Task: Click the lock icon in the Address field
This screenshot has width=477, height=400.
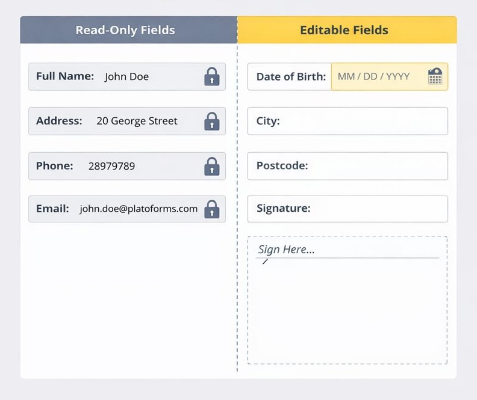Action: (211, 121)
